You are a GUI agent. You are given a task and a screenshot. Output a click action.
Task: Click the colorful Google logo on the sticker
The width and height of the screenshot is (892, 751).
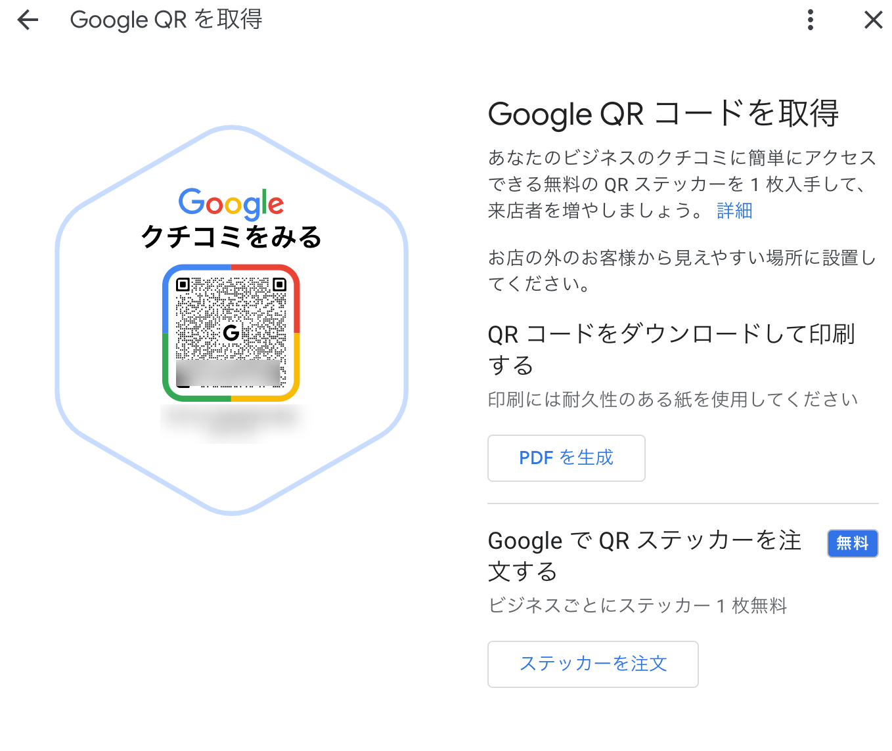click(231, 203)
